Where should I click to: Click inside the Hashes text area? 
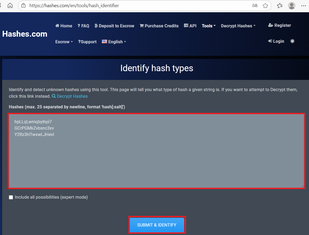point(156,159)
